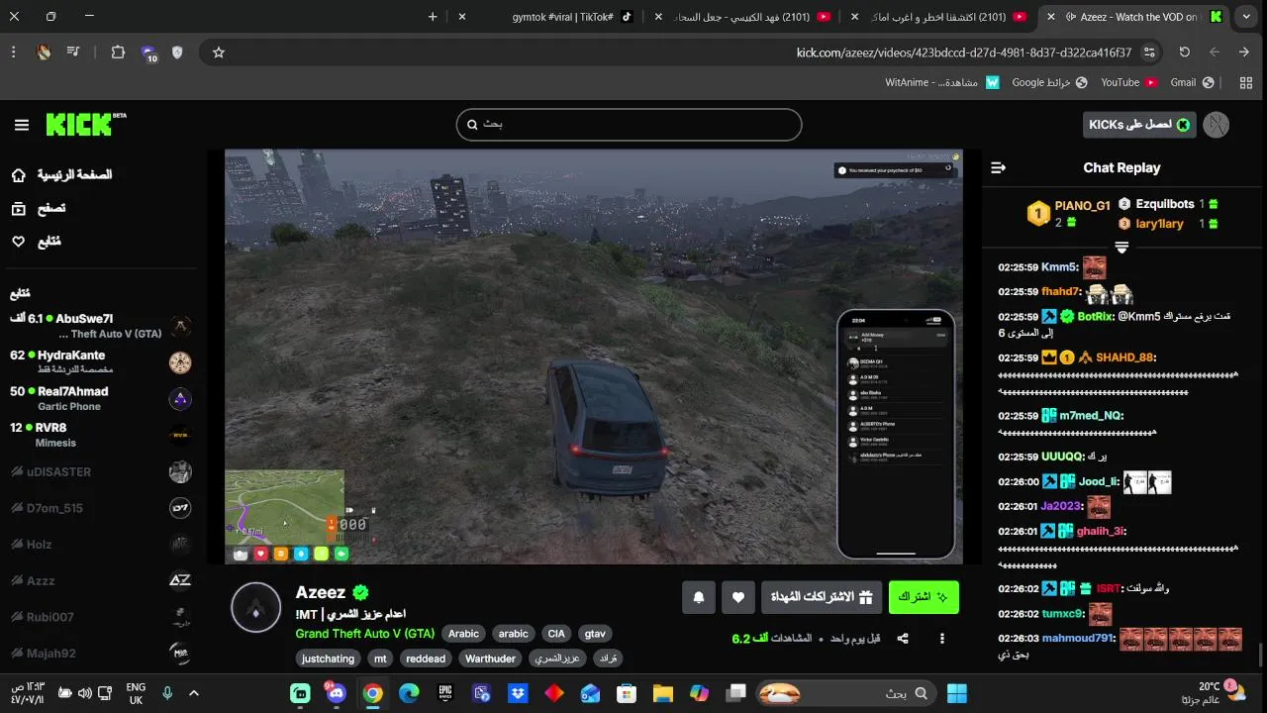Open the Home page sidebar item
1267x713 pixels.
pyautogui.click(x=64, y=175)
